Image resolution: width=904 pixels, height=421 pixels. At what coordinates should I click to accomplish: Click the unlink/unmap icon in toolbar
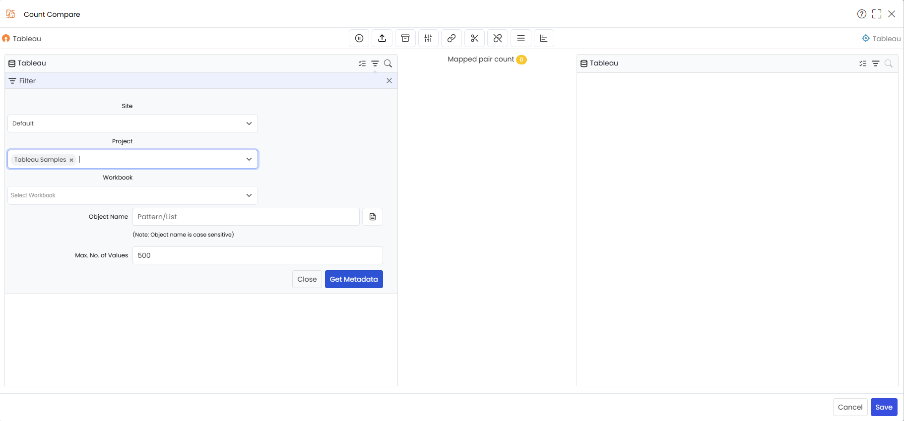[498, 38]
